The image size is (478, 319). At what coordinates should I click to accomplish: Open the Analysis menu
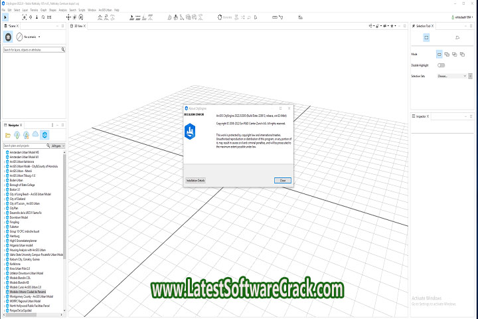click(x=63, y=10)
